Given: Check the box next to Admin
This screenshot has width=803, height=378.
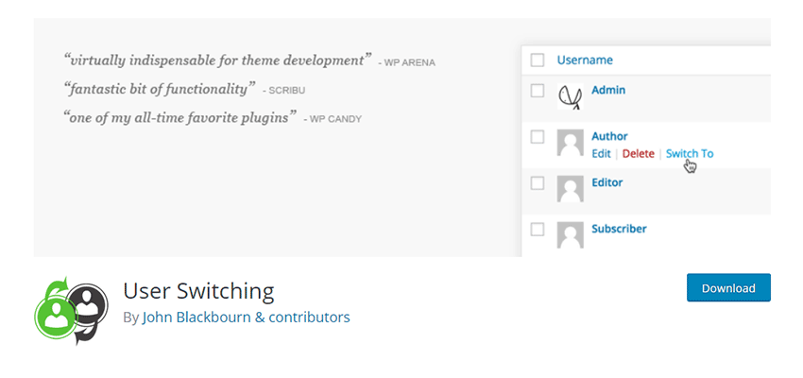Looking at the screenshot, I should pos(538,91).
